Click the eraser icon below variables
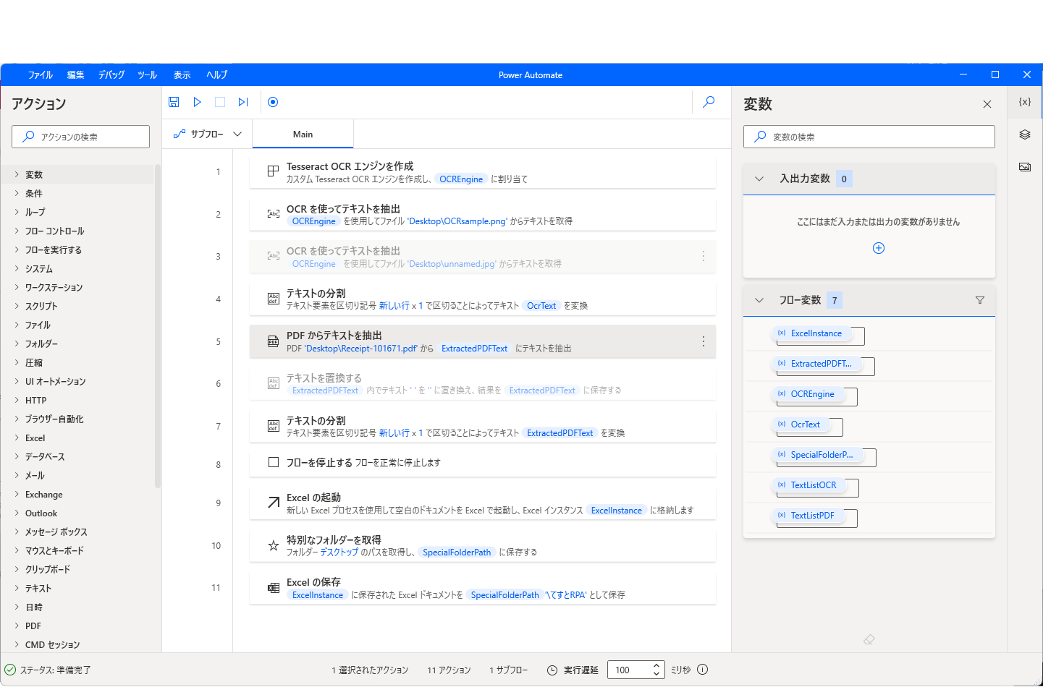This screenshot has width=1043, height=687. pos(869,639)
